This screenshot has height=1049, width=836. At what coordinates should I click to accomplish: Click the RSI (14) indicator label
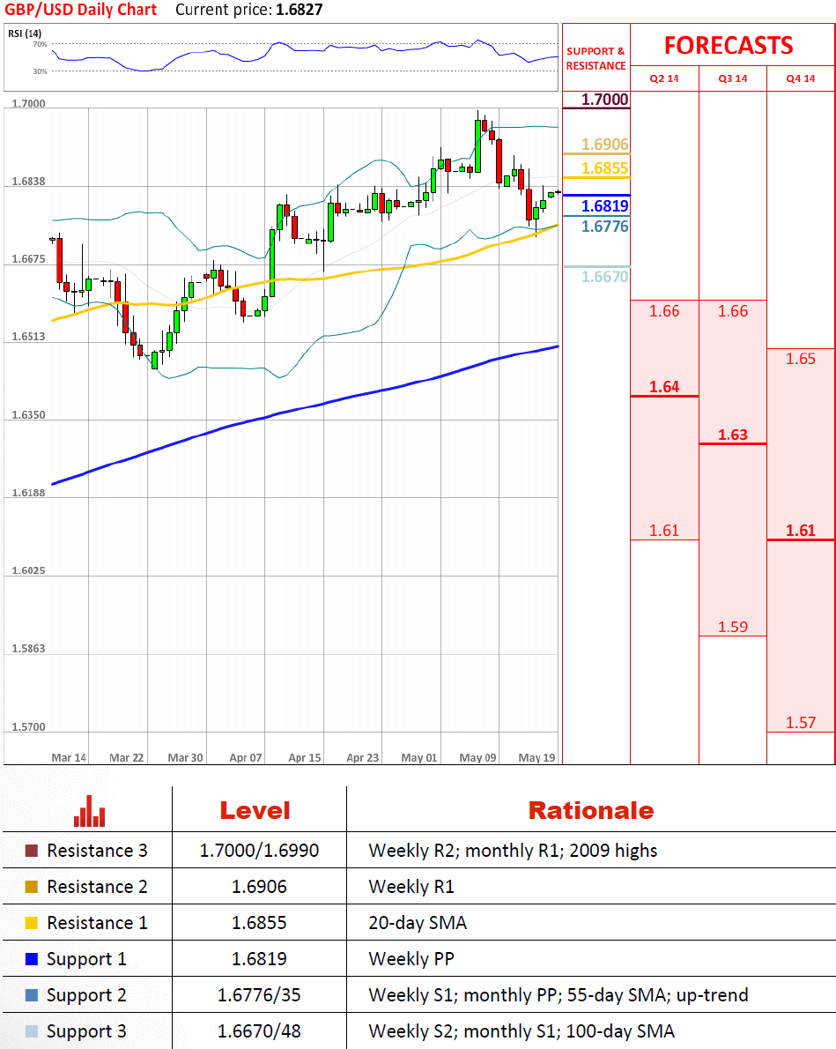pos(25,33)
